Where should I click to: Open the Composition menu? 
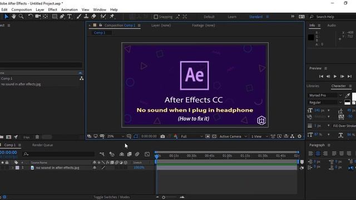pyautogui.click(x=22, y=9)
